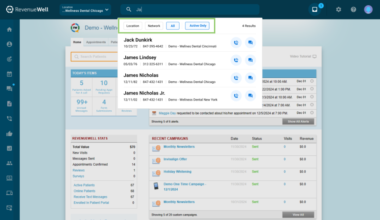Dismiss the Maggie Day alert
Screen dimensions: 380x220
click(312, 113)
